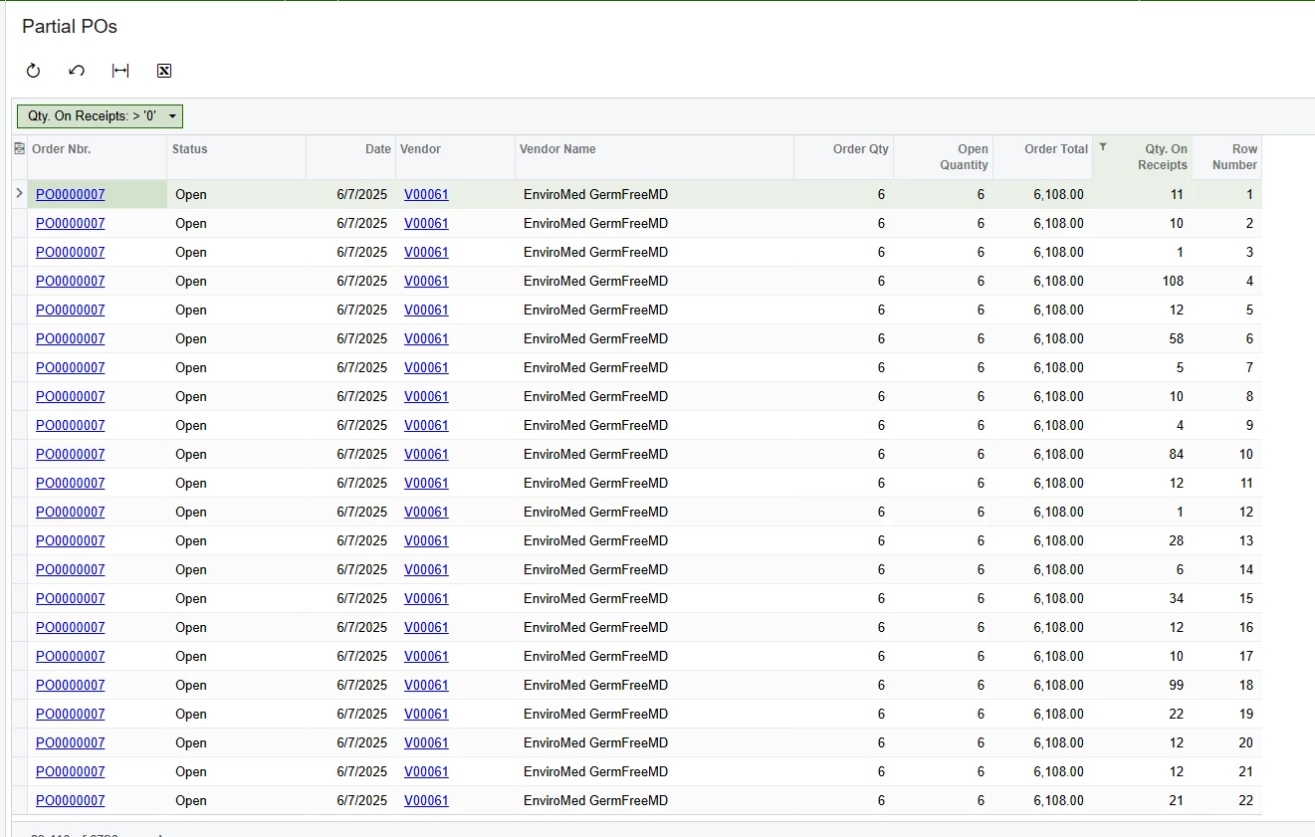
Task: Open the V00061 vendor link in row number 13
Action: 426,540
